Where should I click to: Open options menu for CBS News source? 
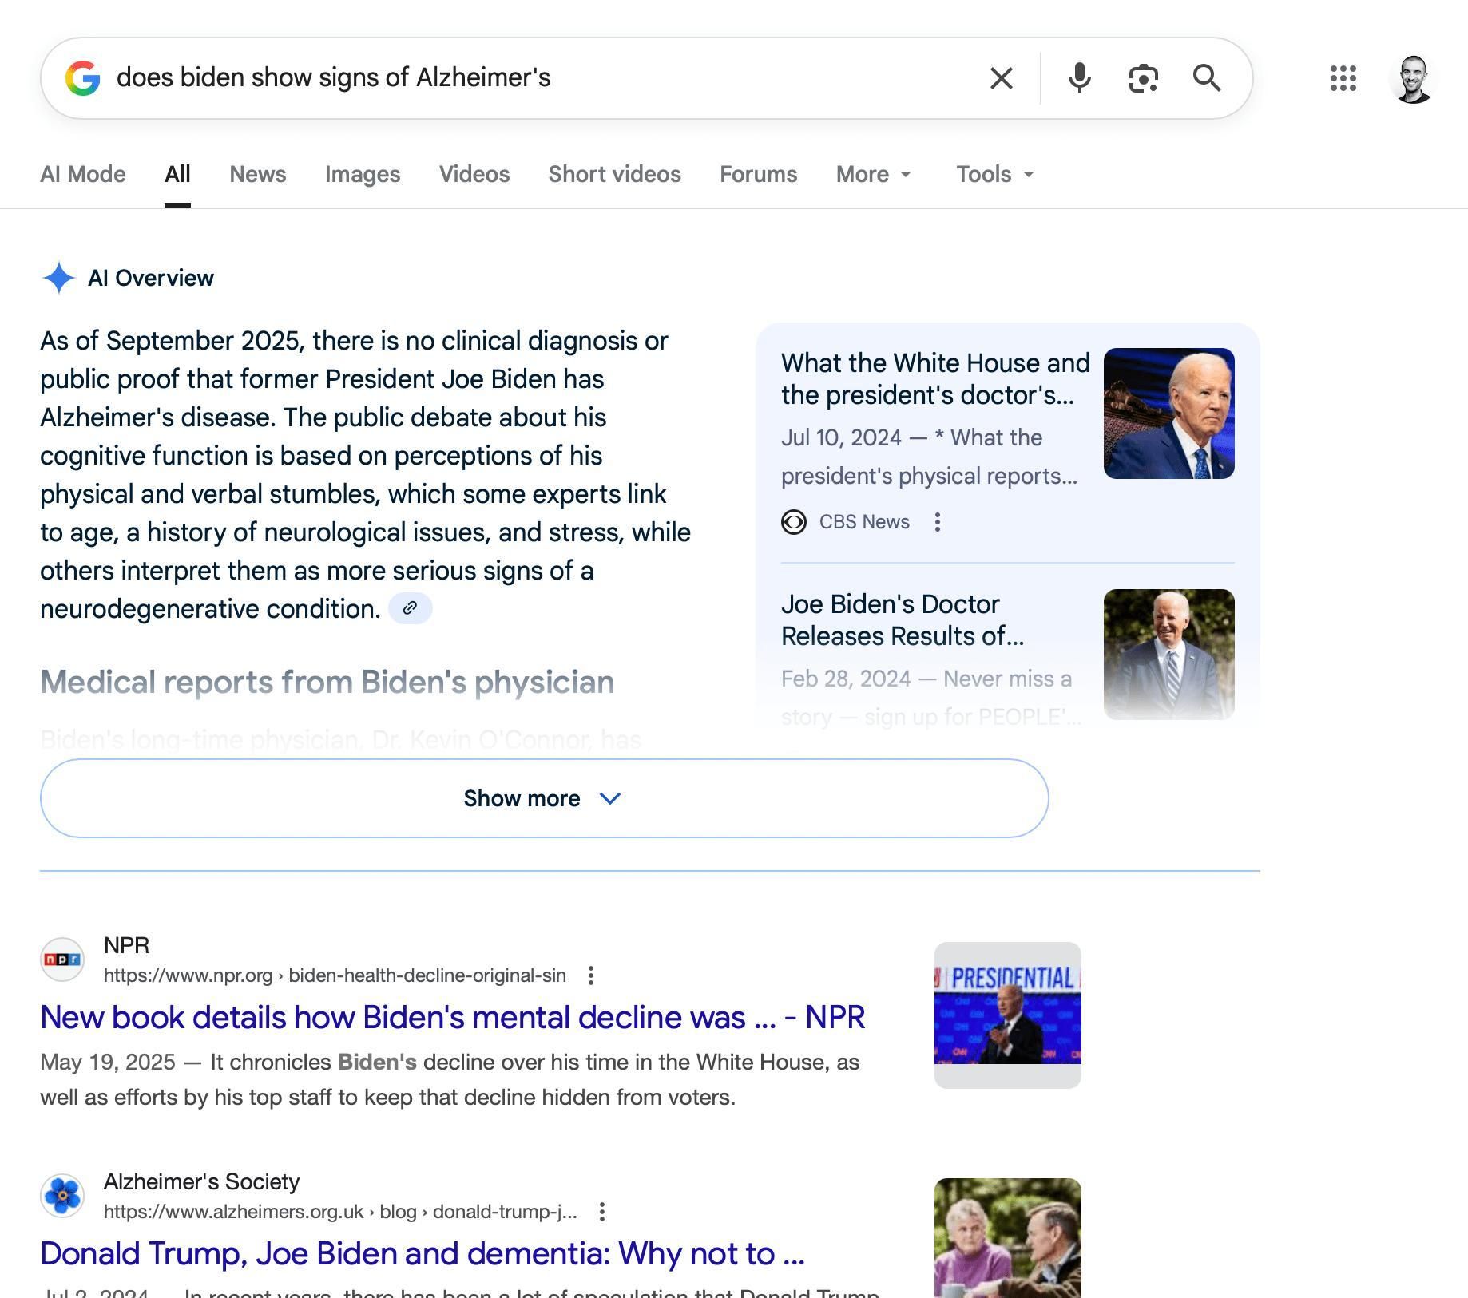click(x=938, y=522)
